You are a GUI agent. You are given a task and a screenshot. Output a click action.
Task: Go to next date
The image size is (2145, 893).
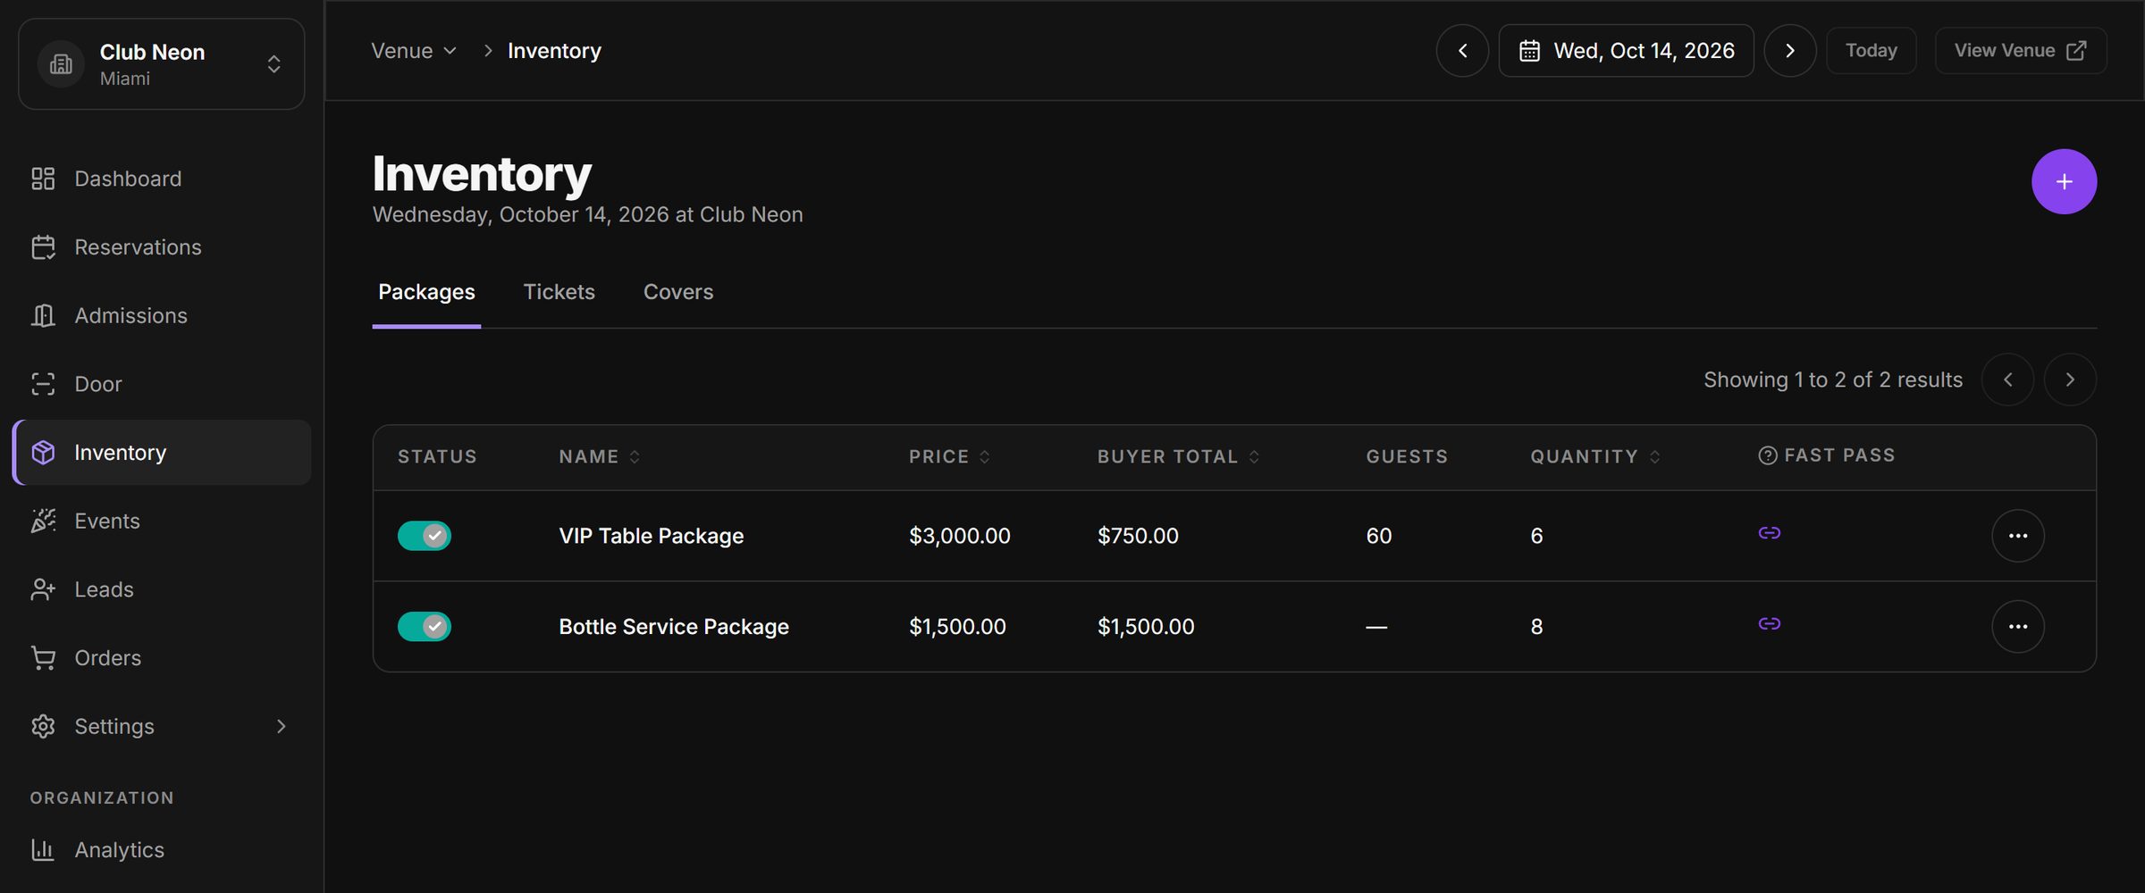click(1789, 51)
